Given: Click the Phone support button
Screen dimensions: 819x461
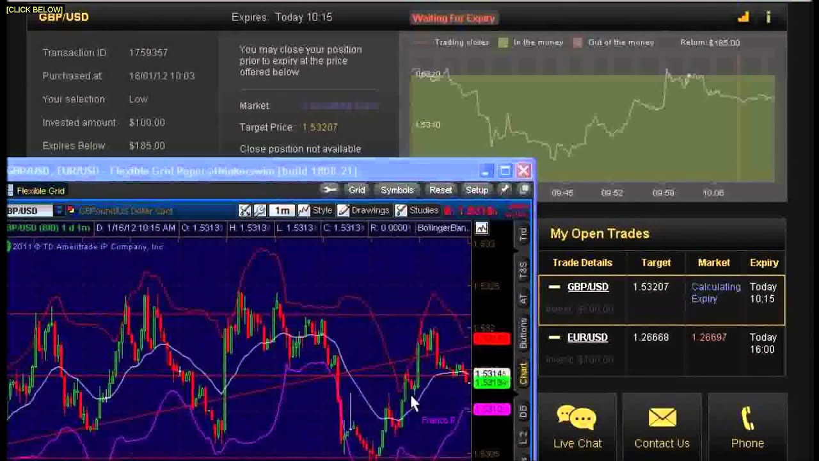Looking at the screenshot, I should (747, 426).
